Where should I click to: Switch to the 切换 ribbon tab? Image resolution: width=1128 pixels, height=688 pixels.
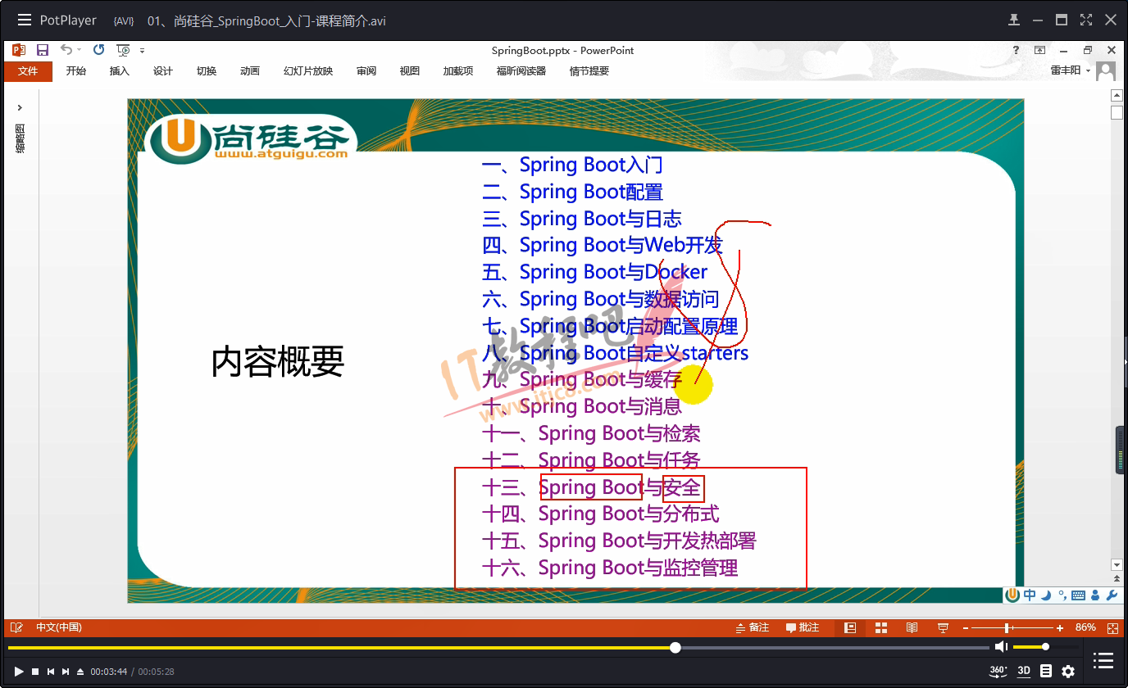click(x=207, y=71)
